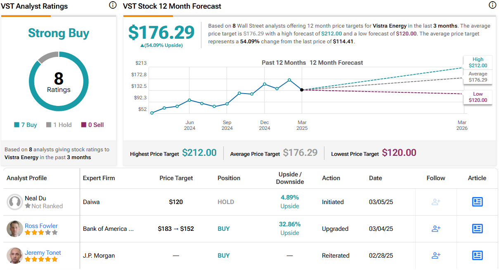Click info icon beside VST Analyst Ratings
Image resolution: width=499 pixels, height=270 pixels.
(113, 5)
